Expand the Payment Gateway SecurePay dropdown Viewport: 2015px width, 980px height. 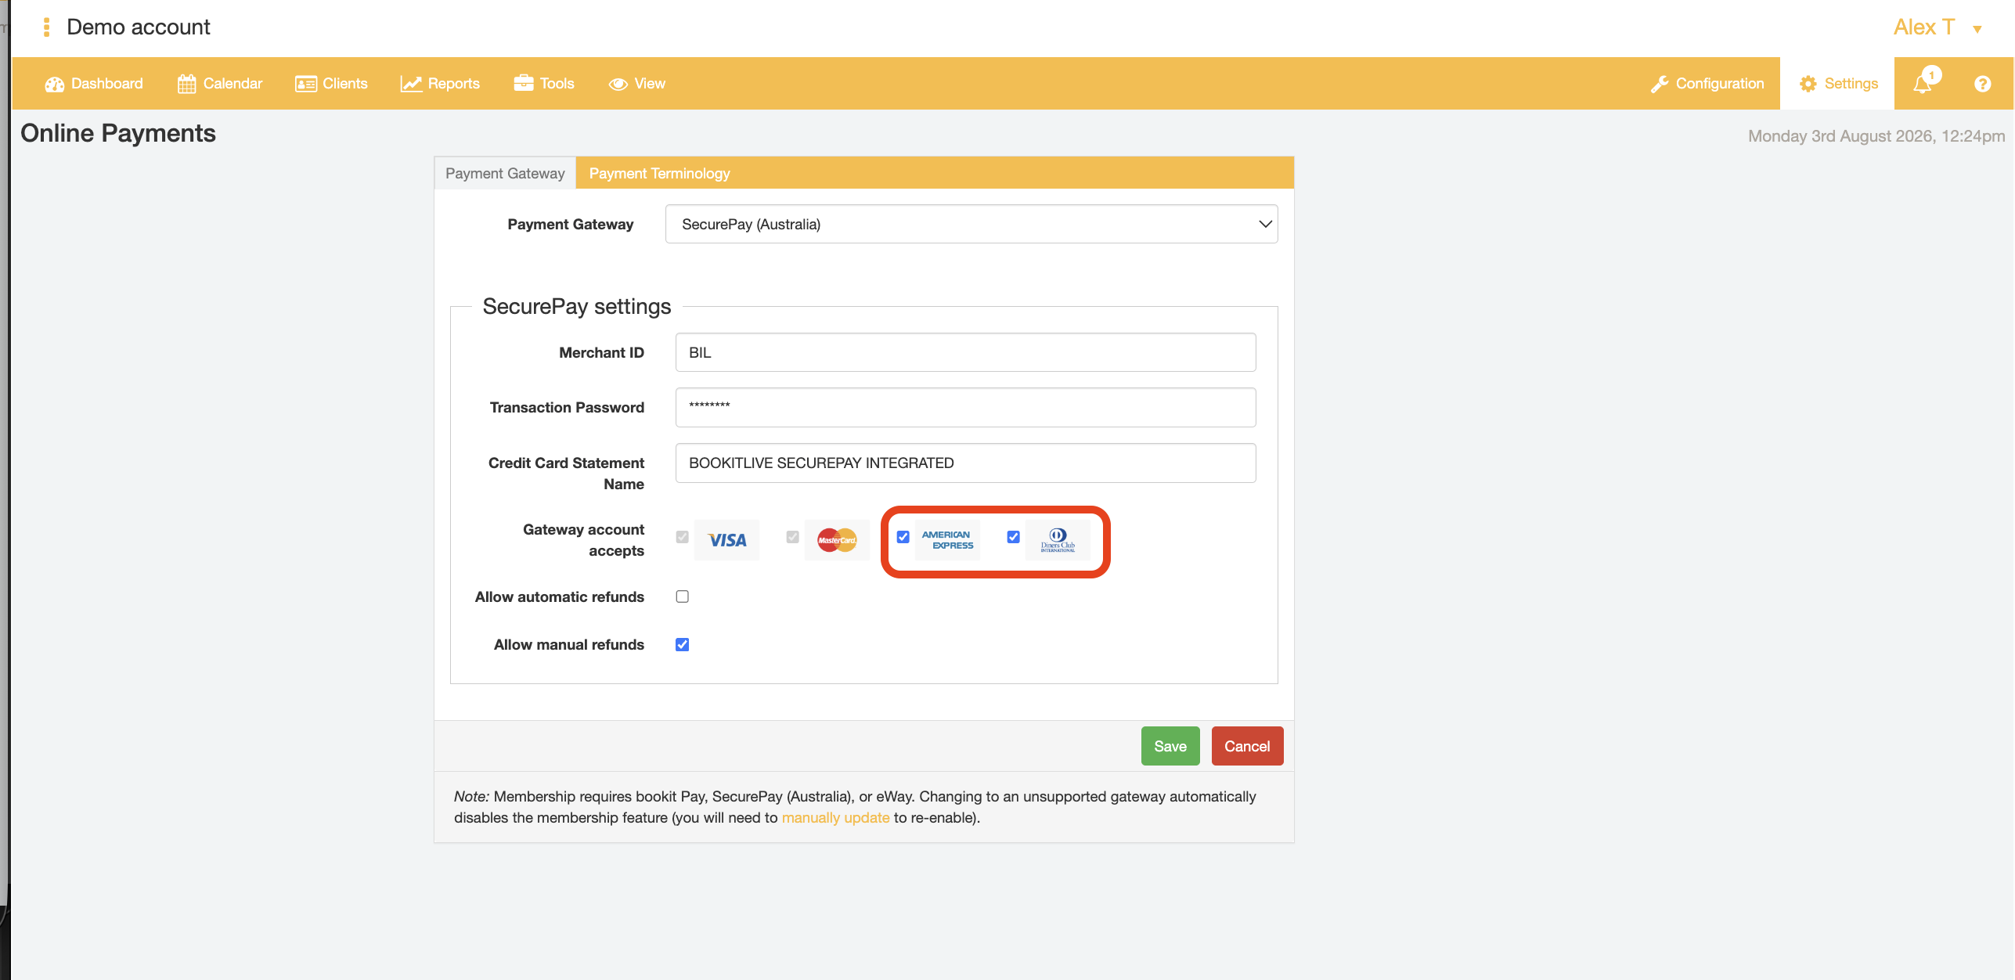tap(971, 224)
